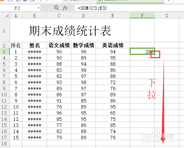The height and width of the screenshot is (148, 184).
Task: Click the 数学成绩 header cell
Action: click(x=83, y=46)
